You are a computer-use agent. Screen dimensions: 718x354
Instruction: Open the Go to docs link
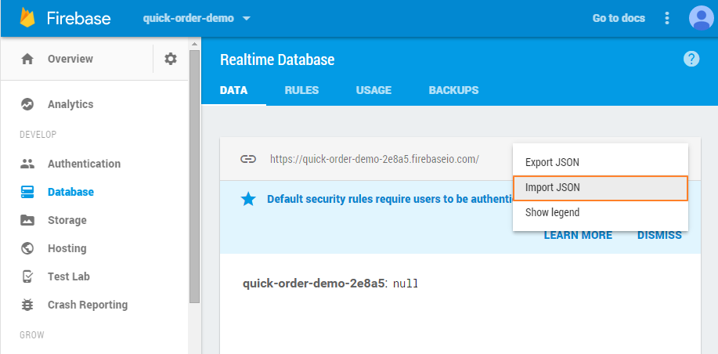(x=619, y=18)
